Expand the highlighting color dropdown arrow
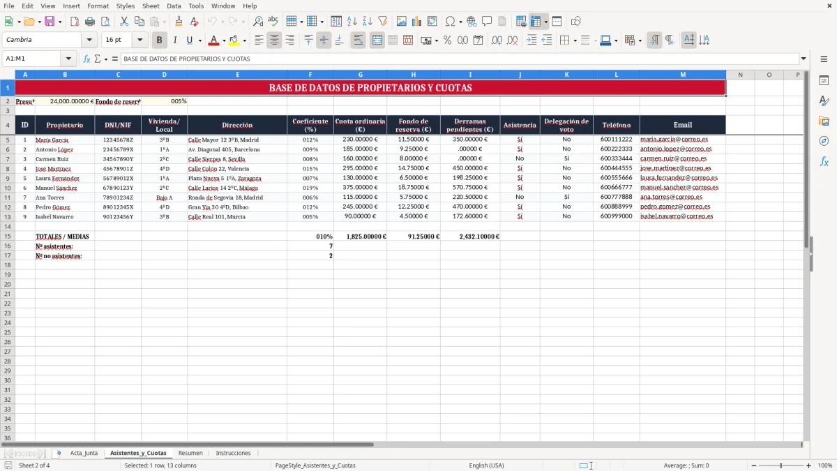 coord(244,40)
